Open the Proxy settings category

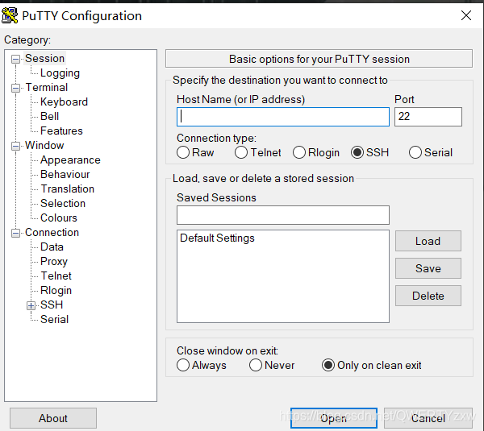pos(54,261)
